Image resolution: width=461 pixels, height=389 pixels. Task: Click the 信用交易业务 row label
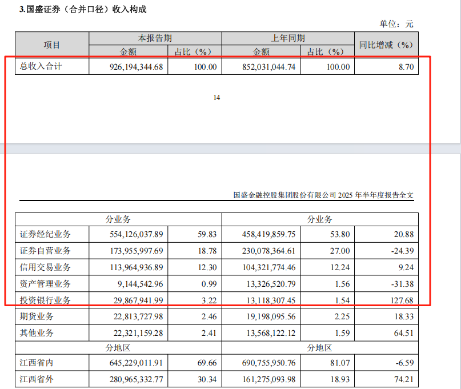[46, 267]
